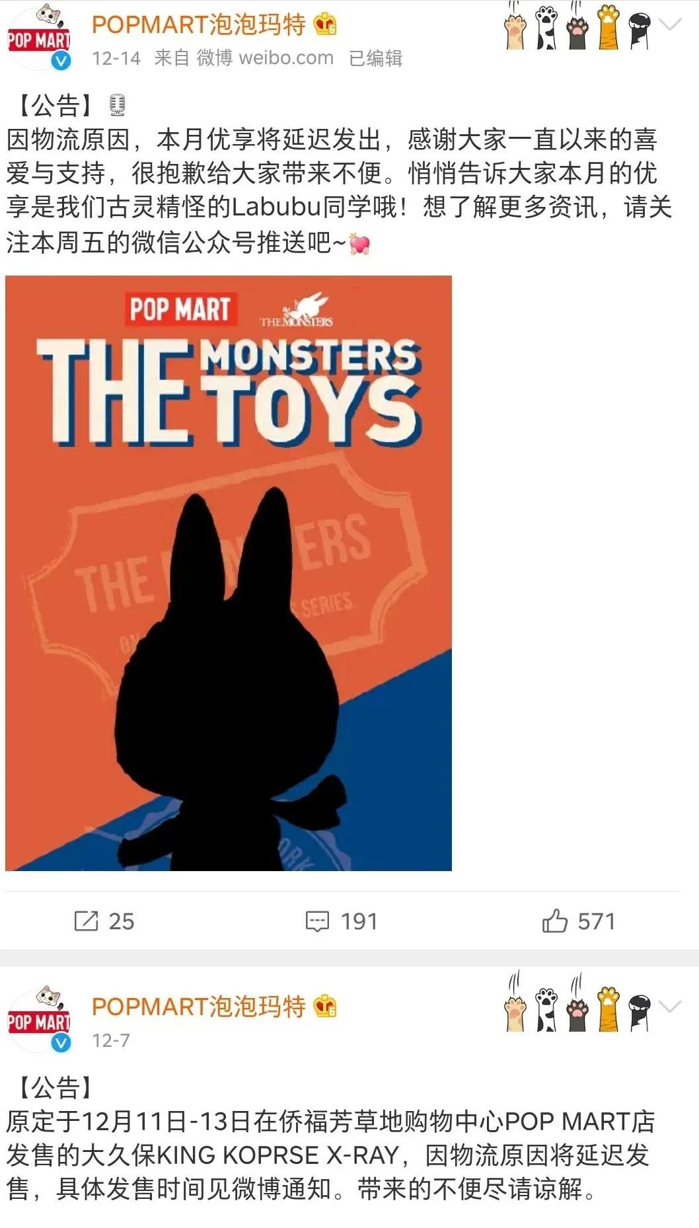The width and height of the screenshot is (699, 1228).
Task: Click the 12-14 post timestamp
Action: 116,58
